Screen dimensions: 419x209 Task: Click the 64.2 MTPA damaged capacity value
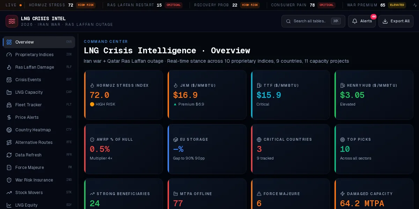(x=362, y=203)
